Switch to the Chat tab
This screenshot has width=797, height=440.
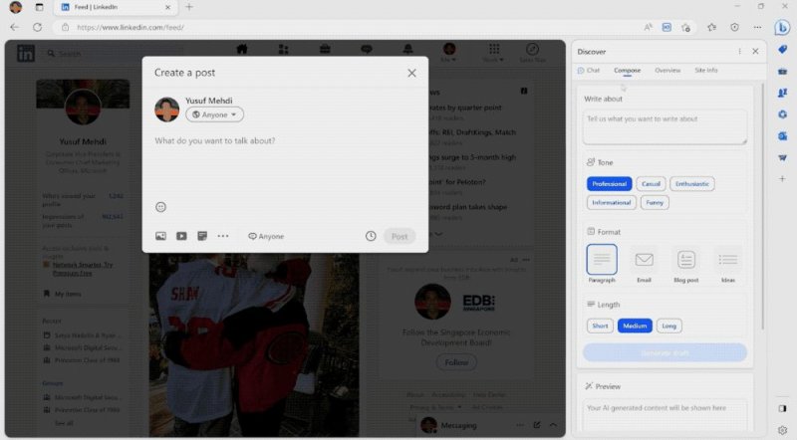(x=589, y=70)
